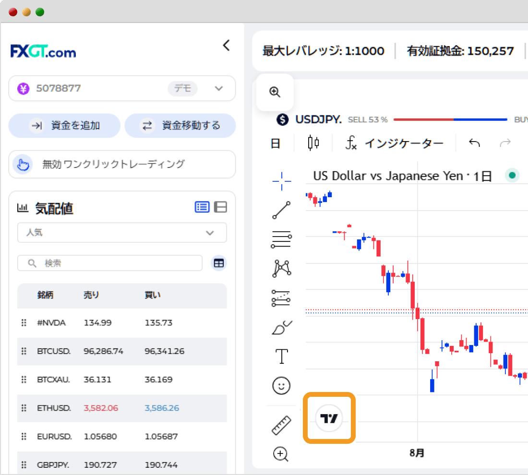Select the XABCD pattern tool

282,269
